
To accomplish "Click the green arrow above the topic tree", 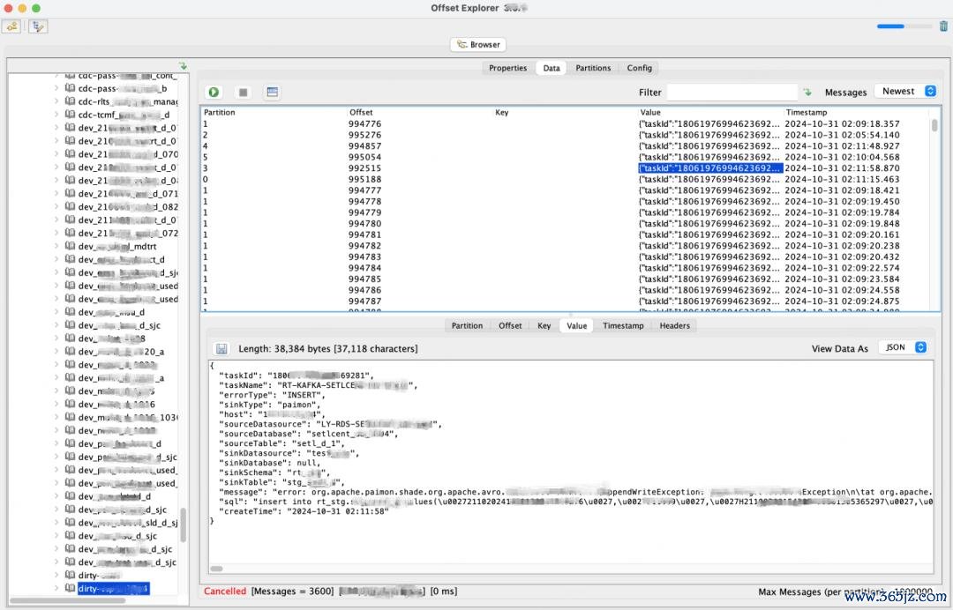I will pyautogui.click(x=183, y=65).
